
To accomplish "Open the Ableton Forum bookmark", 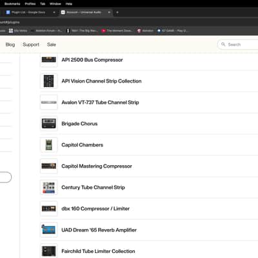I will 46,31.
